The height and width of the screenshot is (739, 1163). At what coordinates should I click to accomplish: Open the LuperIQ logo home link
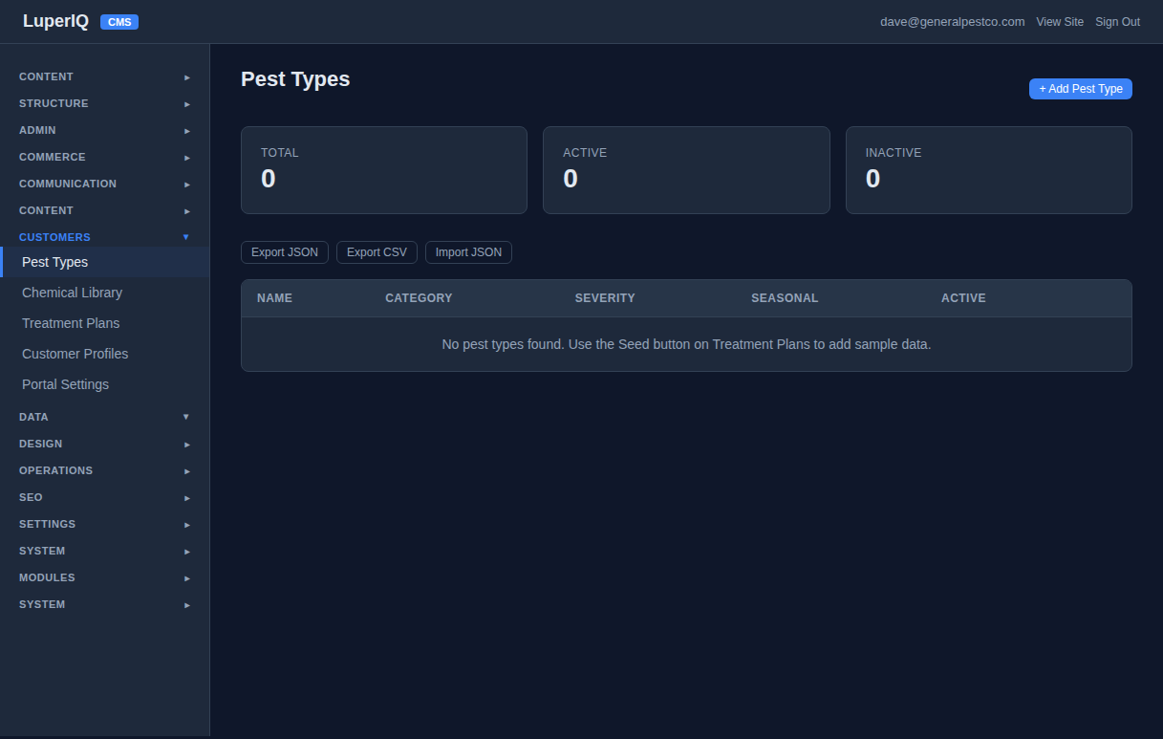coord(55,20)
